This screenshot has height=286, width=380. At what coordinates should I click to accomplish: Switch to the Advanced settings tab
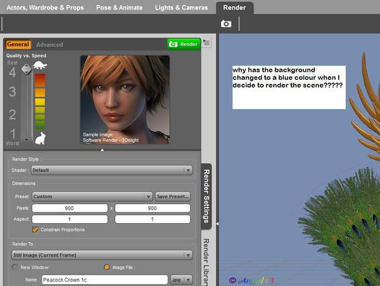click(x=49, y=44)
